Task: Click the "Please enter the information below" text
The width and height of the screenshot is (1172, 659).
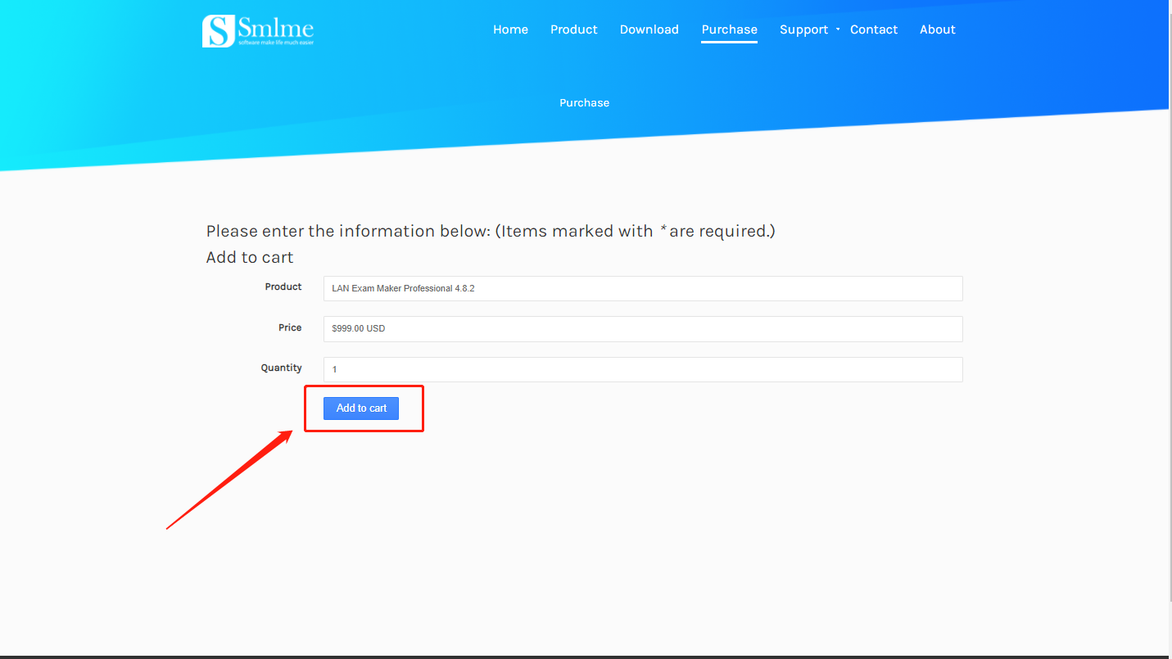Action: pyautogui.click(x=348, y=231)
